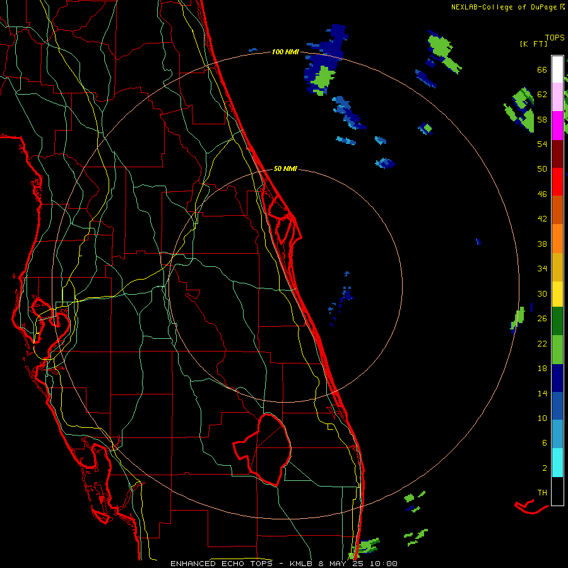Click the 'NEXLAB-College of DuPage' credit text
Viewport: 568px width, 568px height.
[x=504, y=7]
